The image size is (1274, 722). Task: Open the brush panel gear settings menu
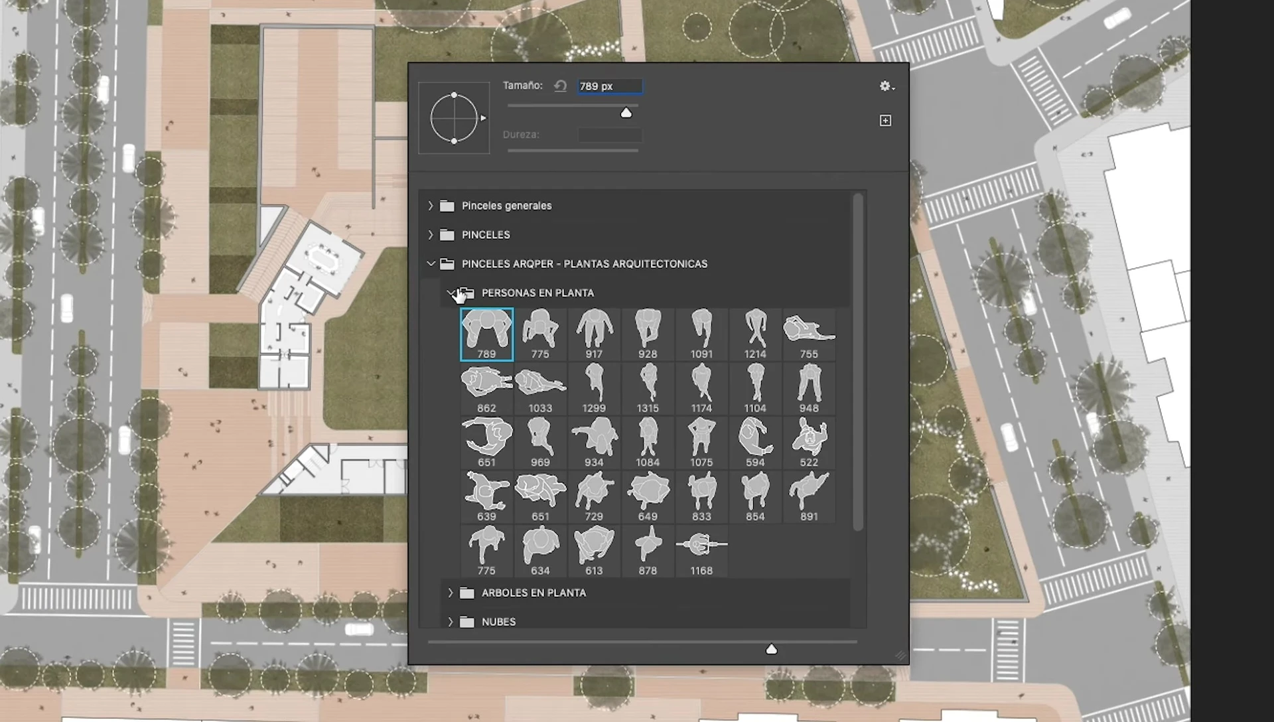point(886,86)
